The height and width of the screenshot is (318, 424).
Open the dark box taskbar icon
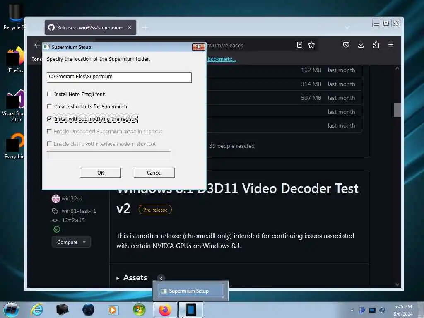pos(63,310)
